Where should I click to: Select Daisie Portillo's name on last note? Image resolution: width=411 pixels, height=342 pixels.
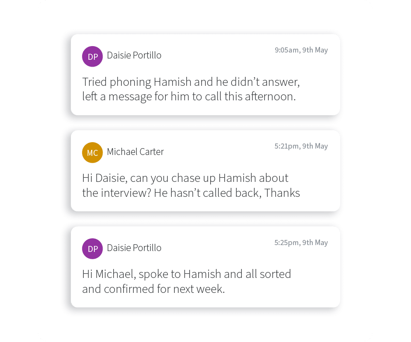(134, 248)
